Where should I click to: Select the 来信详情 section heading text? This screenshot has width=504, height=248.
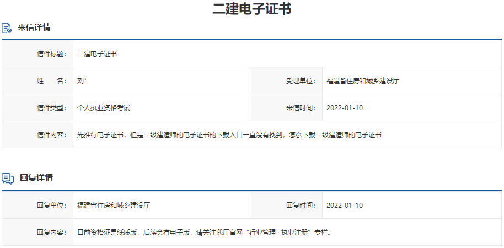(x=34, y=28)
